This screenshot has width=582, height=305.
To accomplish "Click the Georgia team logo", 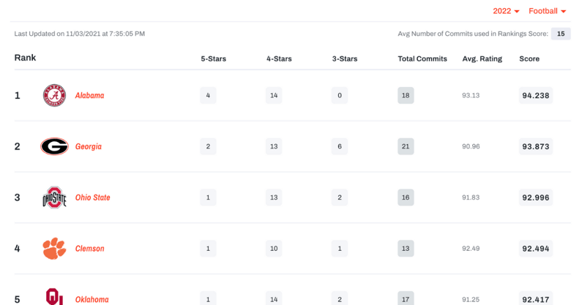I will [55, 146].
